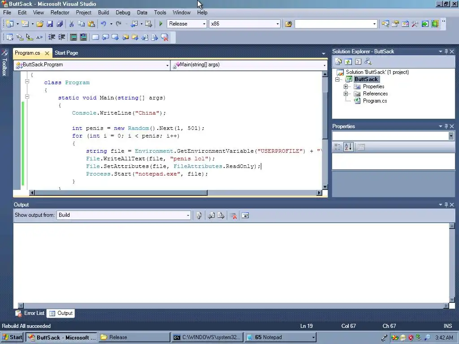The width and height of the screenshot is (459, 344).
Task: Click the Alphabetical sort button in Properties
Action: [348, 147]
